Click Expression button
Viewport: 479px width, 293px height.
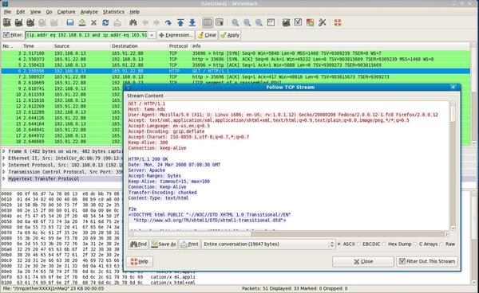(x=176, y=35)
